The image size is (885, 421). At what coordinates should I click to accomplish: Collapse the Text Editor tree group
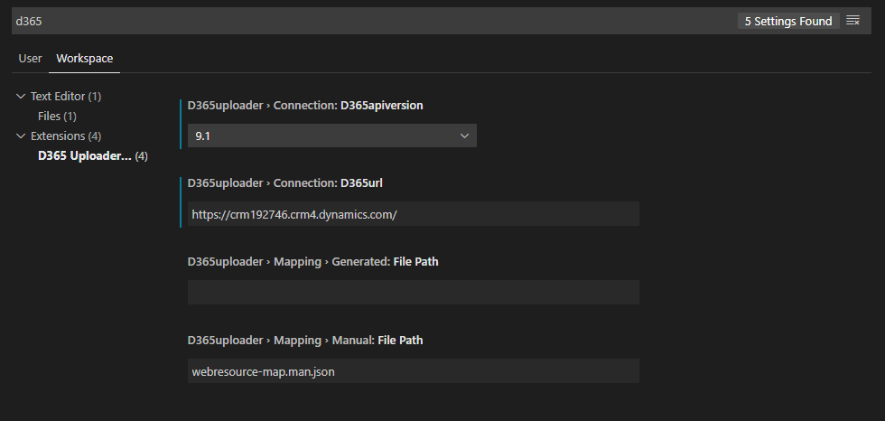(21, 97)
